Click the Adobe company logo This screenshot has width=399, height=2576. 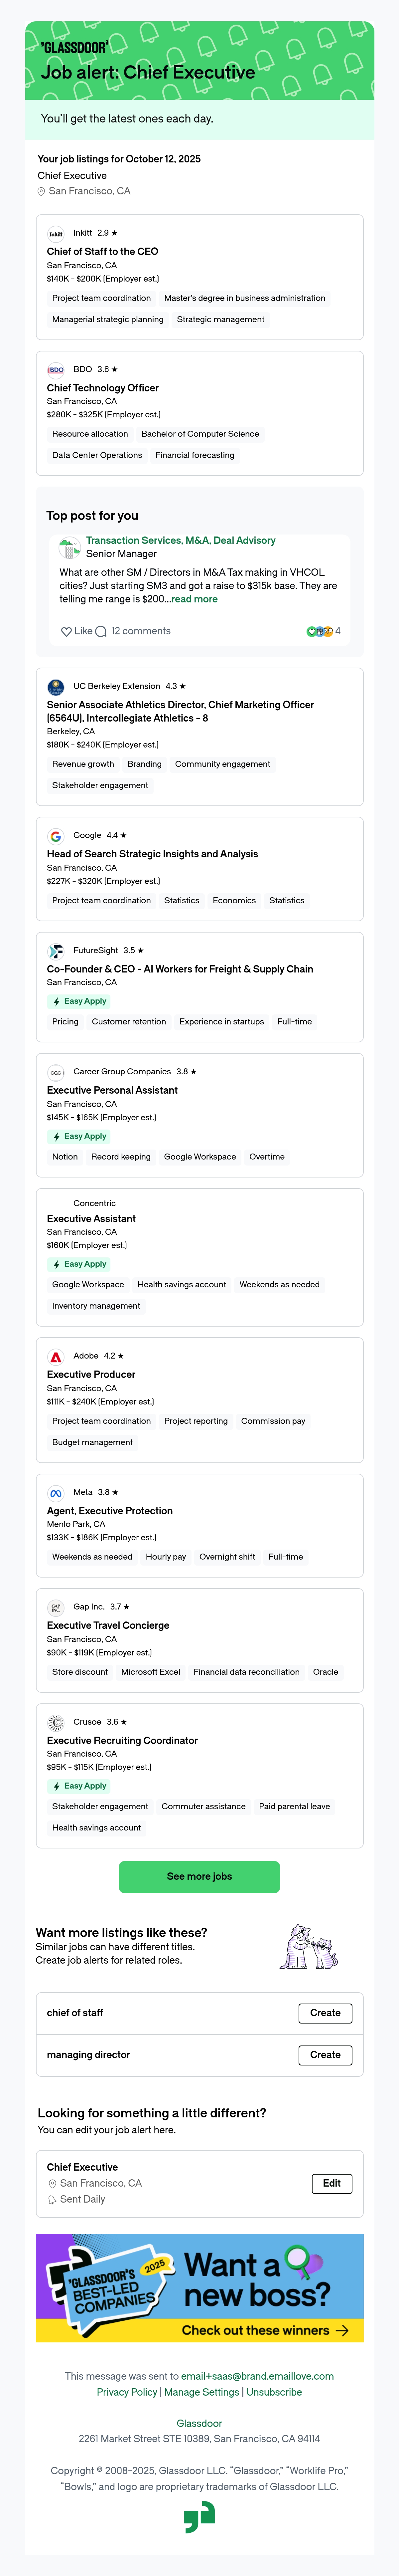(56, 1357)
